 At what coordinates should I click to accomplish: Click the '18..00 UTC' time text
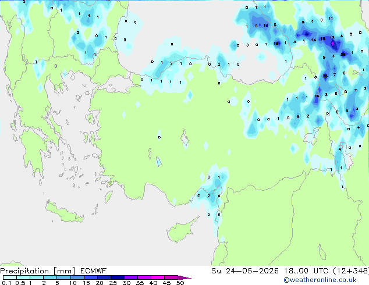[306, 271]
